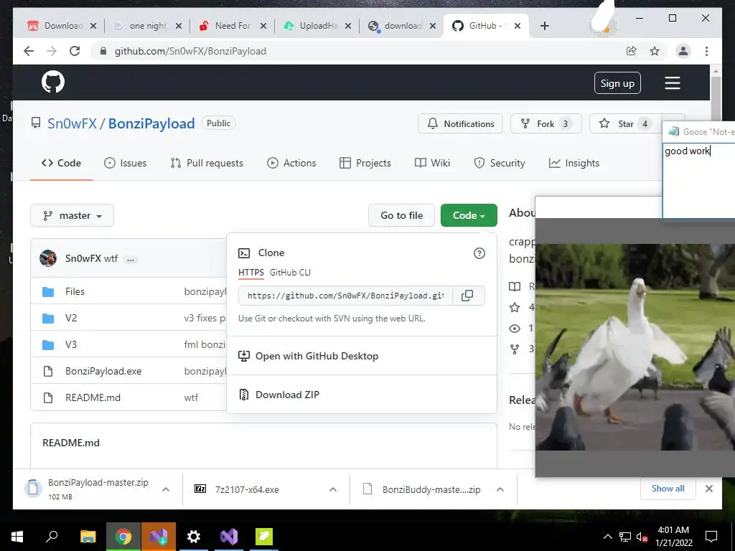Click the goose notepad text area
The image size is (735, 551).
[698, 180]
